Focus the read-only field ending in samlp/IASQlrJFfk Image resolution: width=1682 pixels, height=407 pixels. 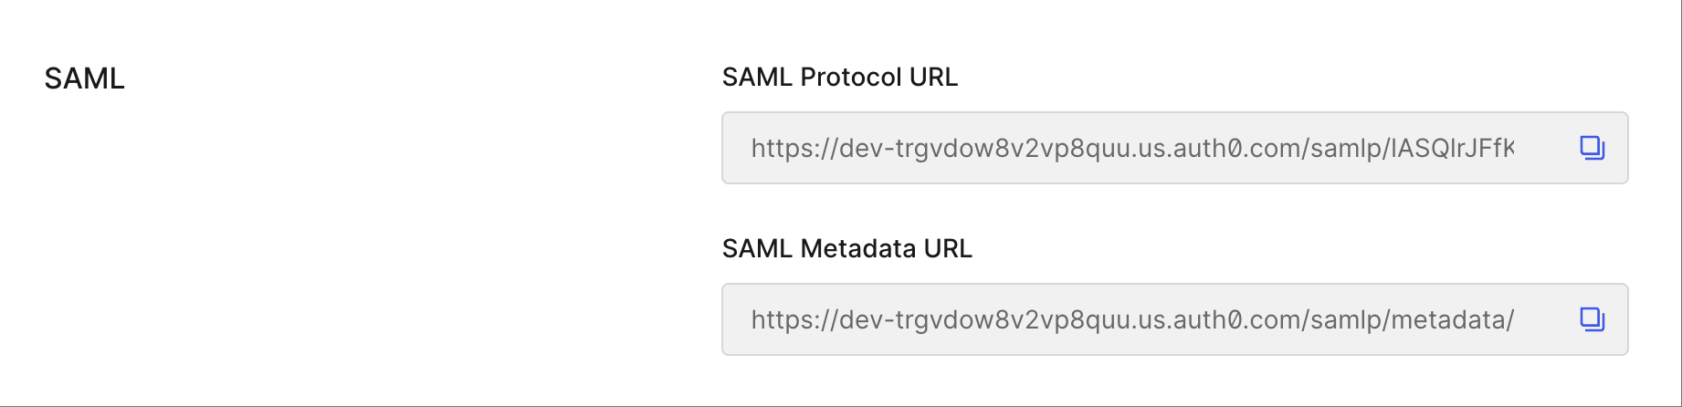pyautogui.click(x=1132, y=148)
